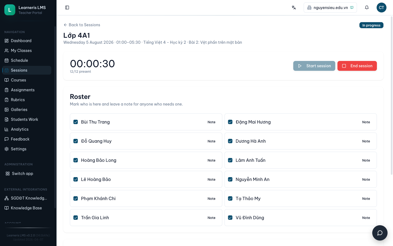
Task: Click Tạ Thảo My's name
Action: [248, 198]
